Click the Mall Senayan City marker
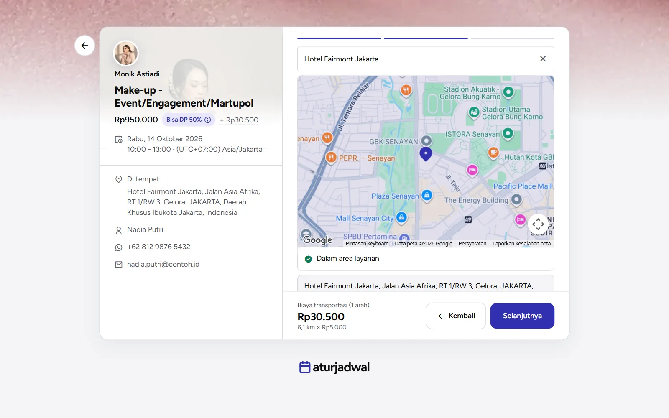 (401, 217)
